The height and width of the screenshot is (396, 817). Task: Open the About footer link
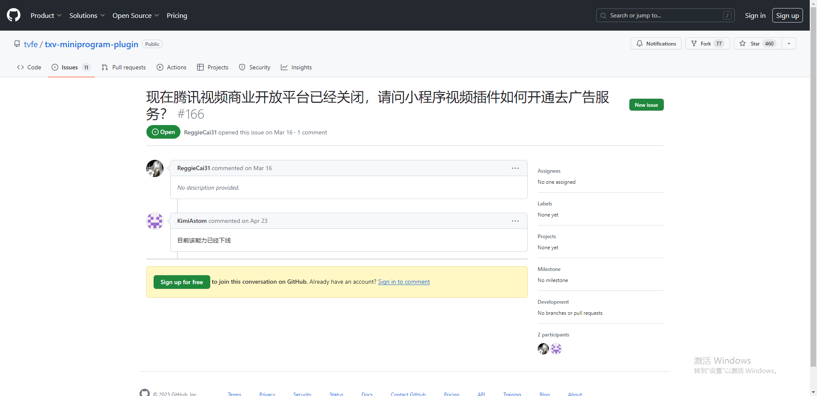point(575,394)
